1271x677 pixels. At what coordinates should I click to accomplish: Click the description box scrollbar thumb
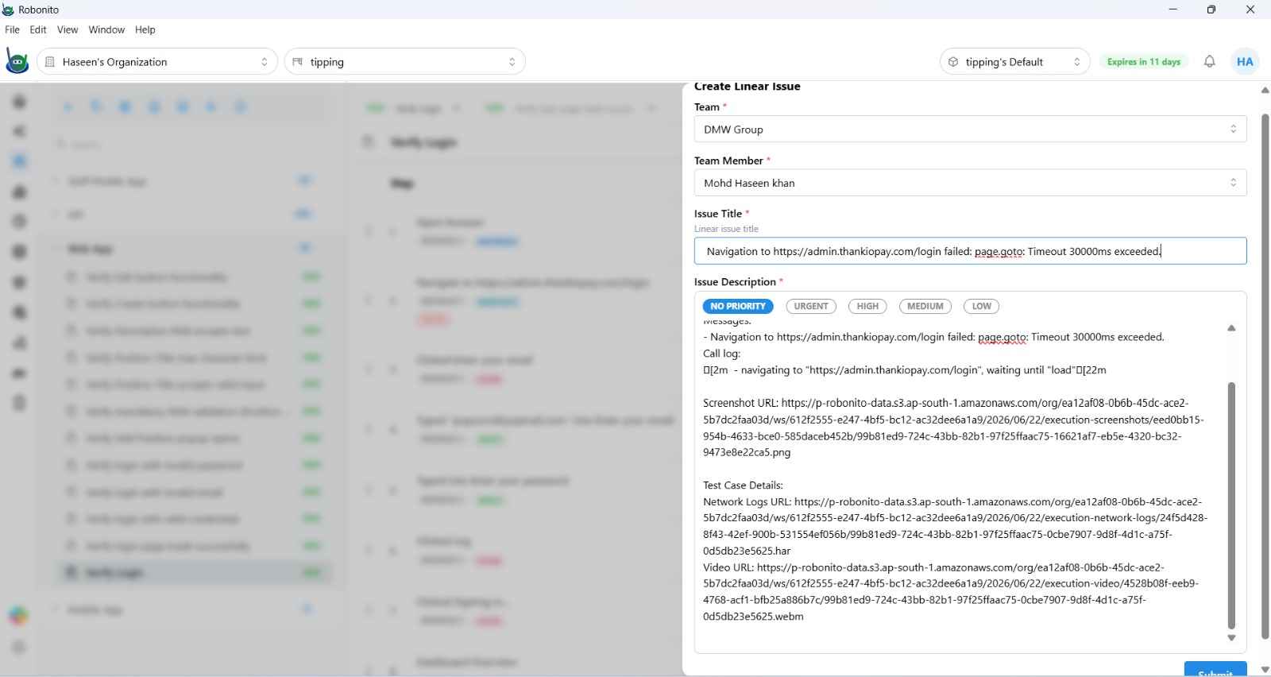tap(1231, 505)
